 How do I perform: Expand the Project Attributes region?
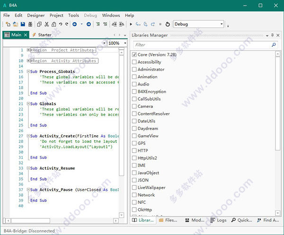[x=28, y=50]
